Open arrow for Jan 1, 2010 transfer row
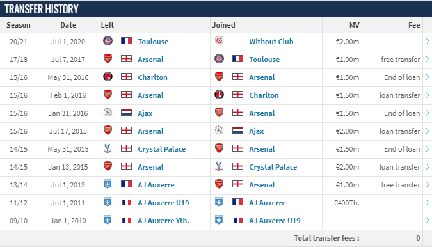 tap(428, 220)
